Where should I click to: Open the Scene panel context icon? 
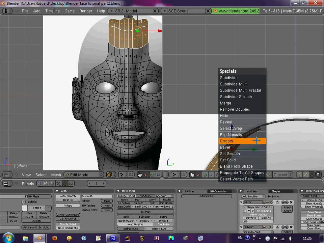pos(71,184)
